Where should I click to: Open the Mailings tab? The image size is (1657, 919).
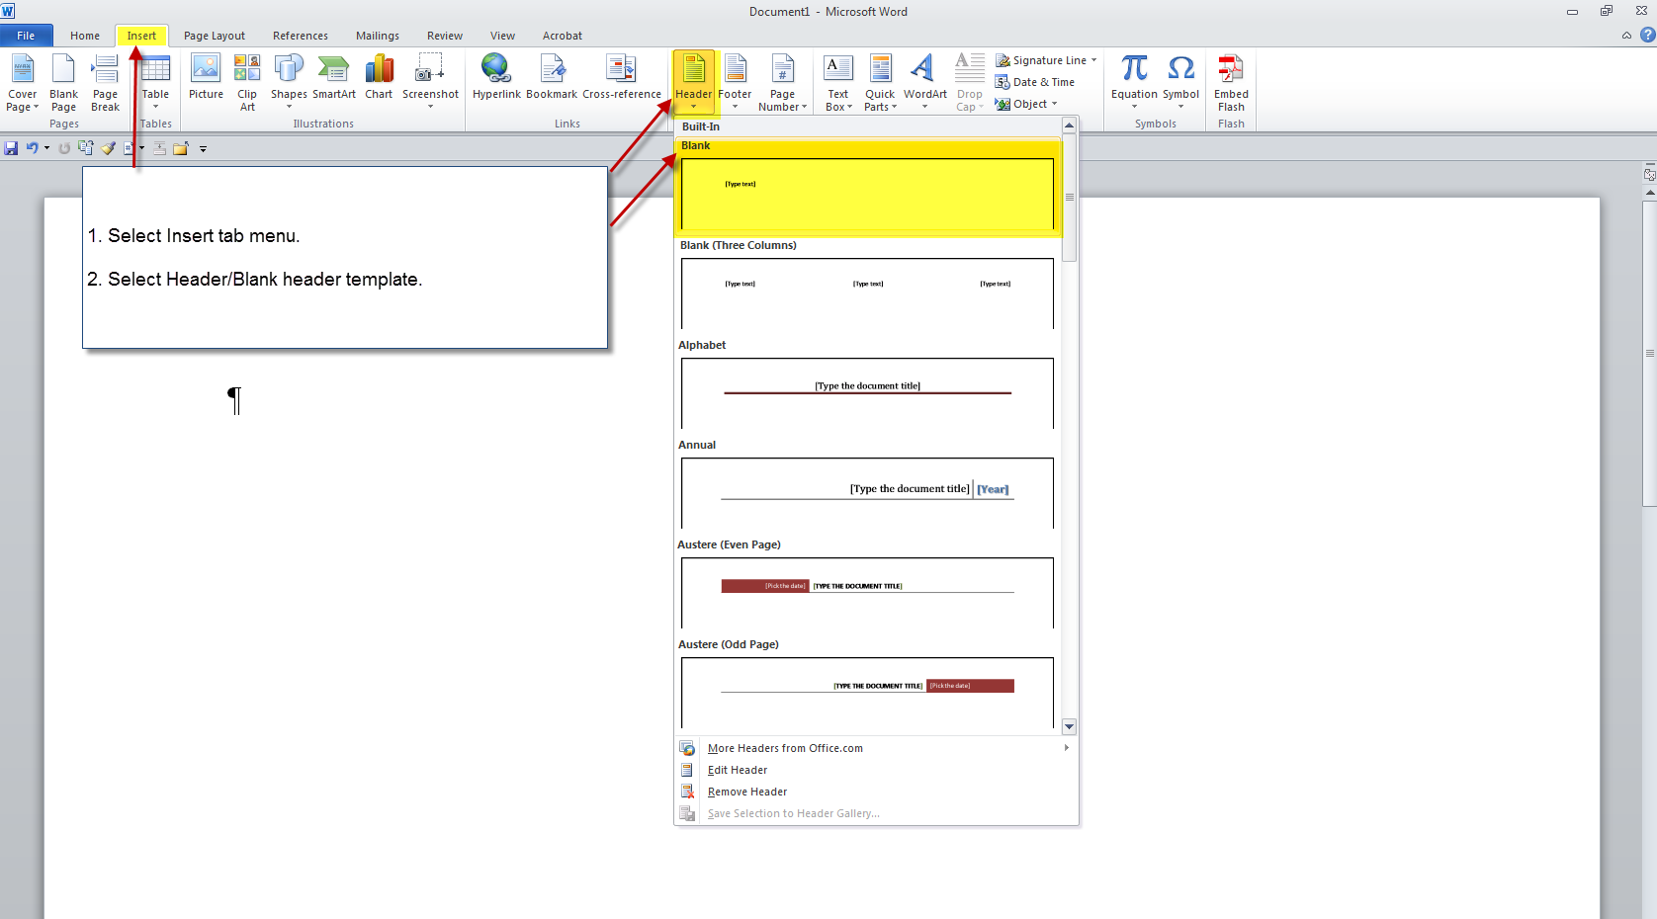[x=378, y=36]
